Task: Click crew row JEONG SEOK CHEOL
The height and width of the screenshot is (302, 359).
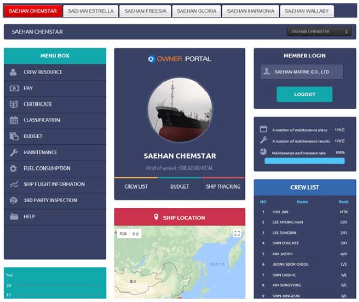Action: [x=305, y=264]
